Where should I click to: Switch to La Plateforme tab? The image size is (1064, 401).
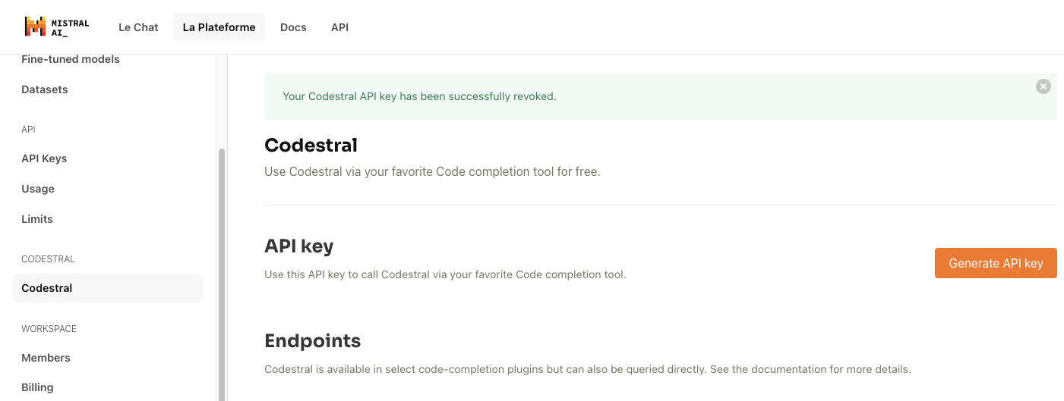219,27
